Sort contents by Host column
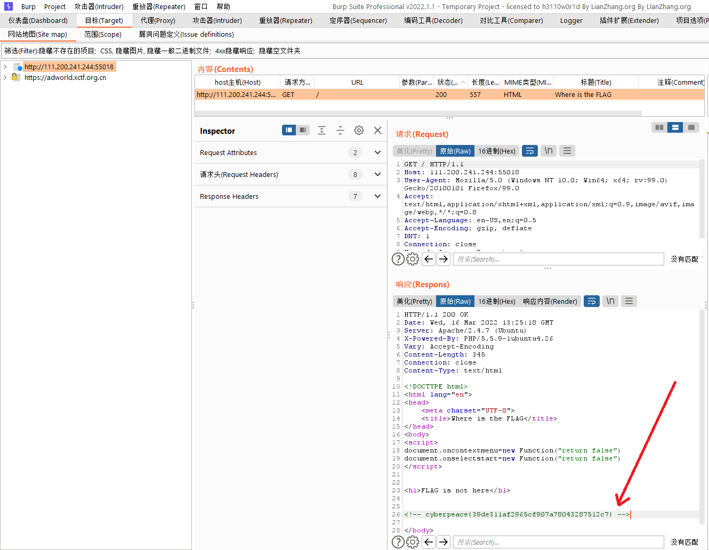The width and height of the screenshot is (709, 550). tap(238, 82)
